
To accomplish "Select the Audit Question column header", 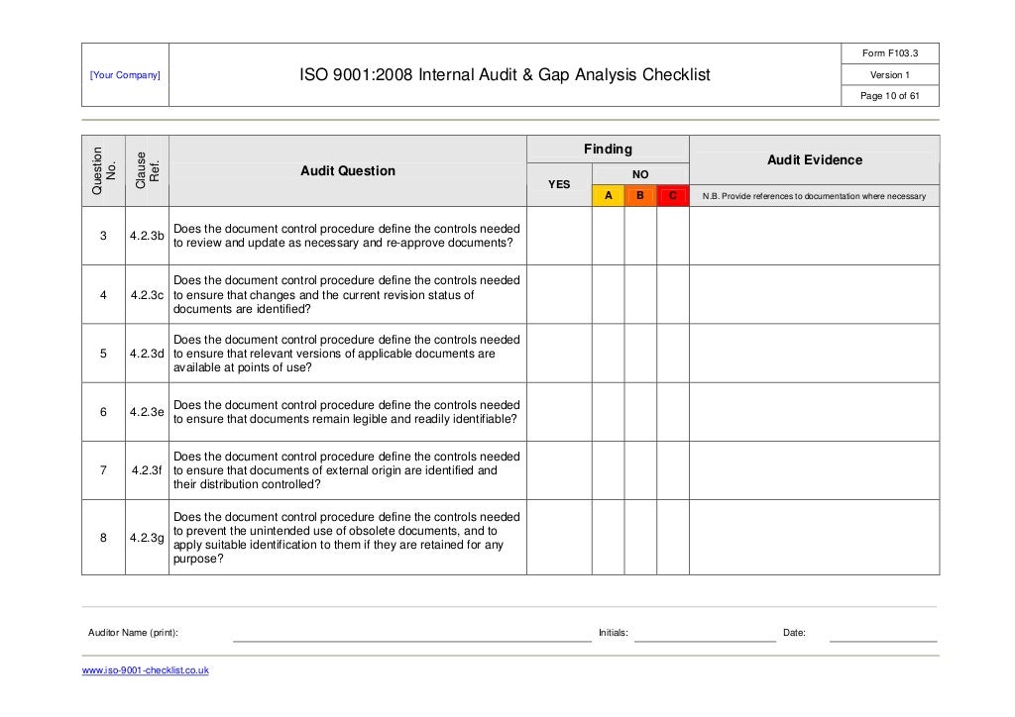I will [x=348, y=171].
